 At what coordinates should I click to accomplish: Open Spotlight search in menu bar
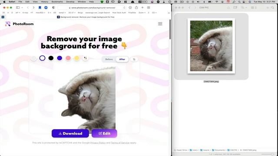239,2
